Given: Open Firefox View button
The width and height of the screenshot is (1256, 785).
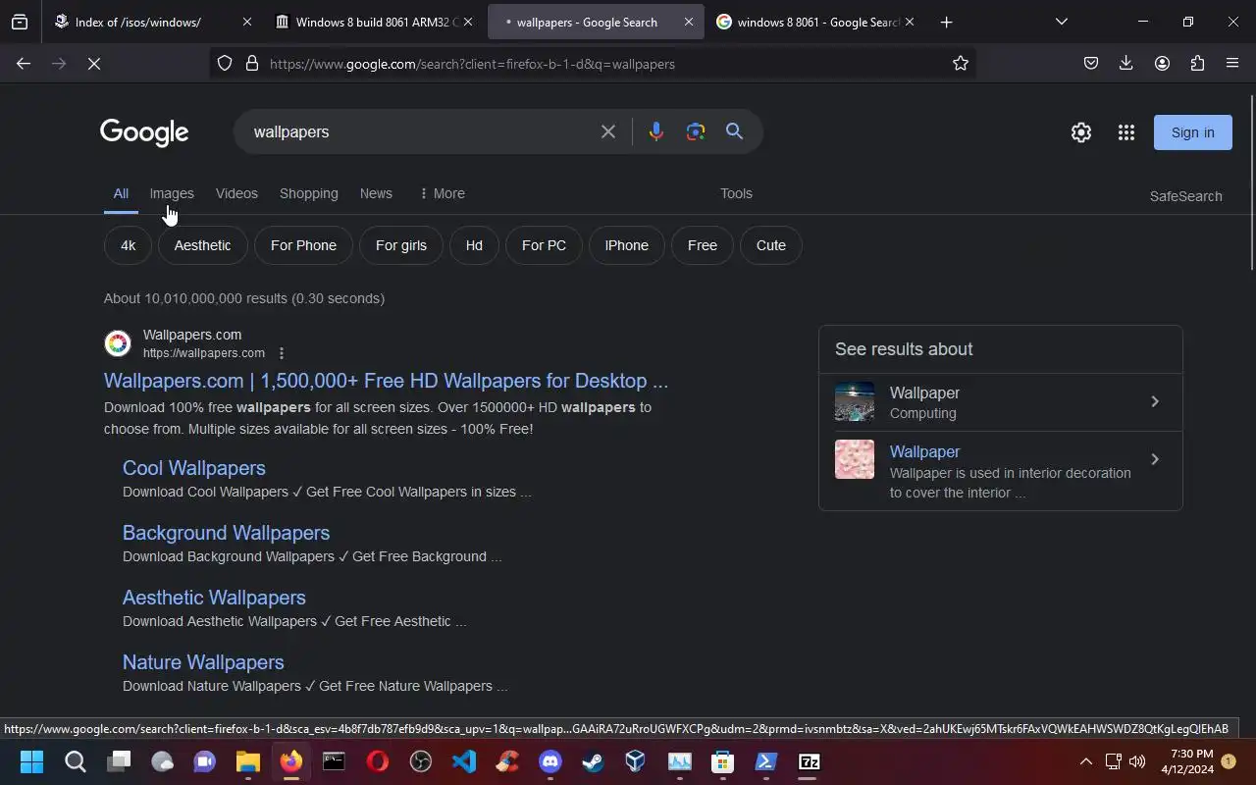Looking at the screenshot, I should 20,22.
